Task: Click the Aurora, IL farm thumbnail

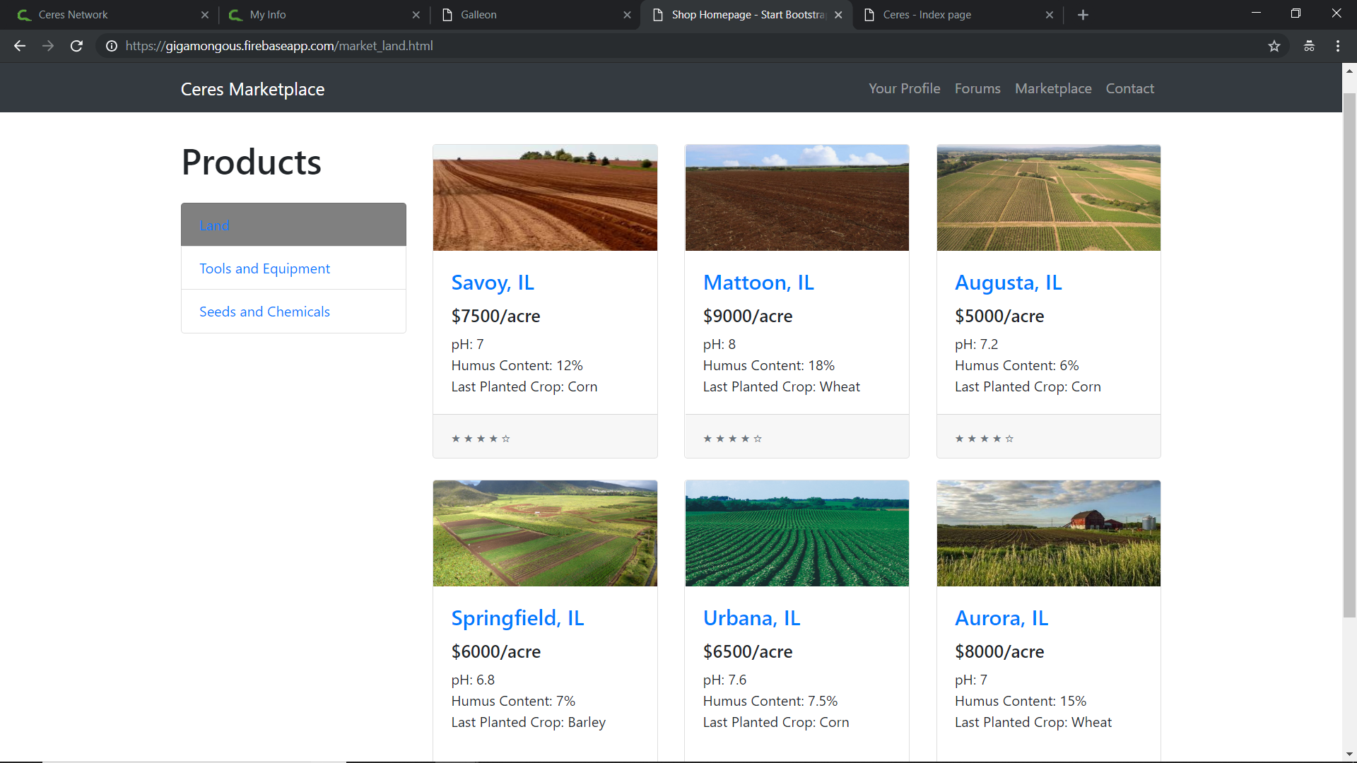Action: 1048,533
